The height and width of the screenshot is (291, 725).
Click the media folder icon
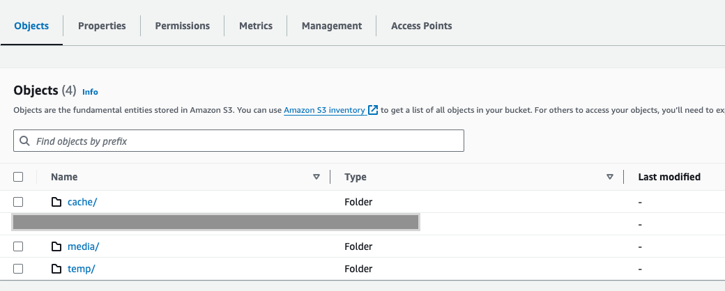56,246
